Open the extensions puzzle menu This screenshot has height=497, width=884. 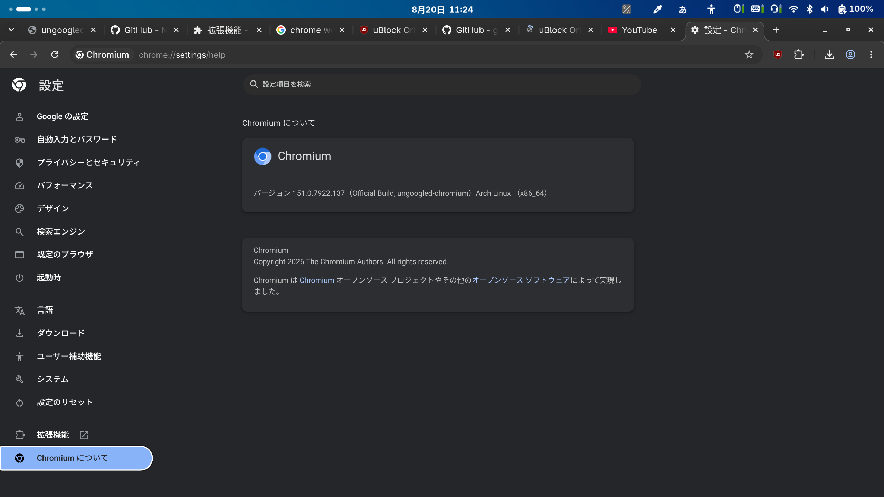pos(799,55)
